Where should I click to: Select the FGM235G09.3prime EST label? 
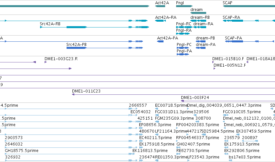tap(174, 118)
